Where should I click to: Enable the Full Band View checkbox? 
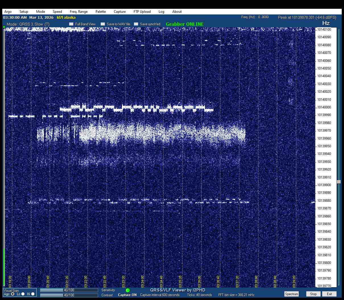[71, 24]
